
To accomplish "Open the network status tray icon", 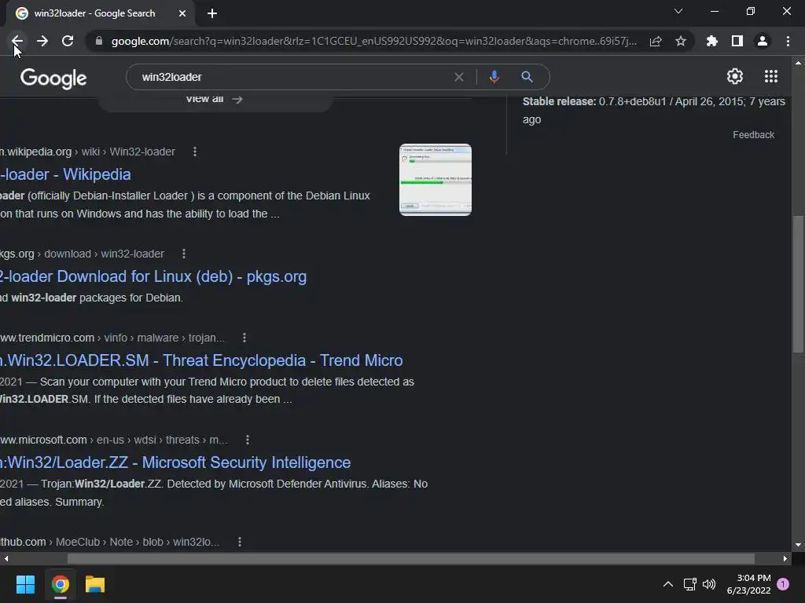I will (x=689, y=584).
